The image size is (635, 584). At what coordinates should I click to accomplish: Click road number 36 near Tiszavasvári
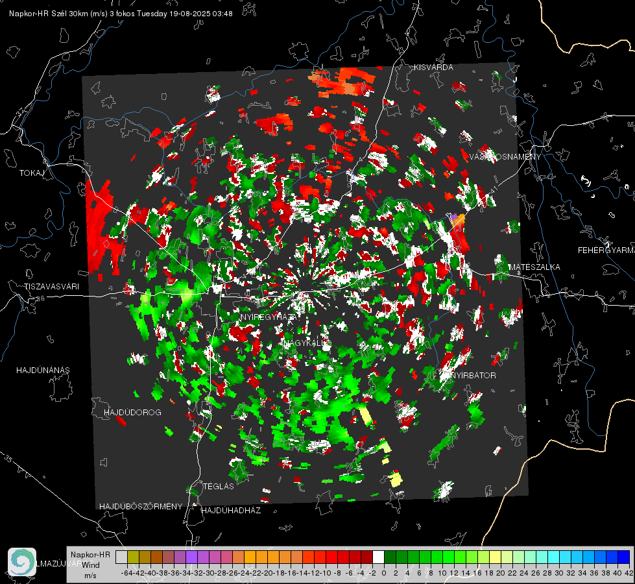tap(40, 298)
